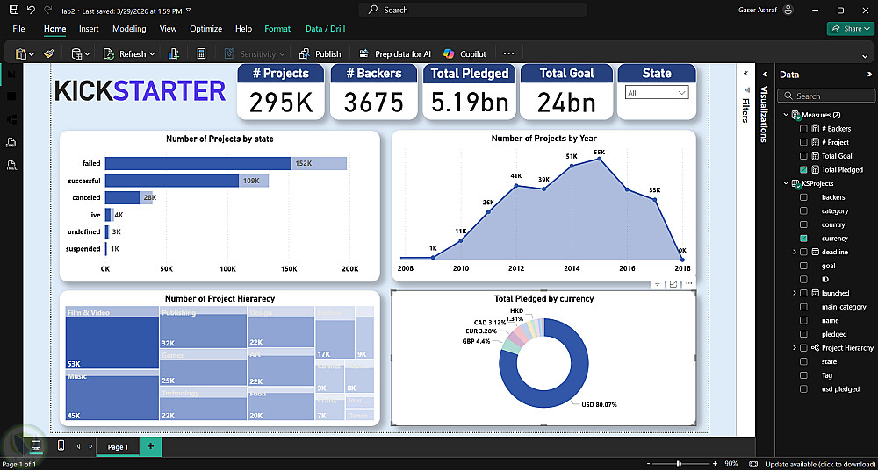This screenshot has height=470, width=878.
Task: Click the New visual chart icon
Action: [x=173, y=53]
